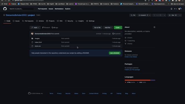Viewport: 185px width, 104px height.
Task: Open the user avatar menu
Action: point(180,9)
